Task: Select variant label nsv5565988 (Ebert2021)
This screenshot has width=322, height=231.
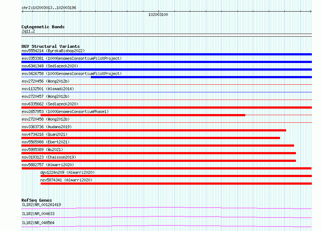Action: pyautogui.click(x=46, y=142)
